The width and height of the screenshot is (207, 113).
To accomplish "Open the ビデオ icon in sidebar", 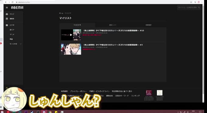I will click(x=7, y=25).
